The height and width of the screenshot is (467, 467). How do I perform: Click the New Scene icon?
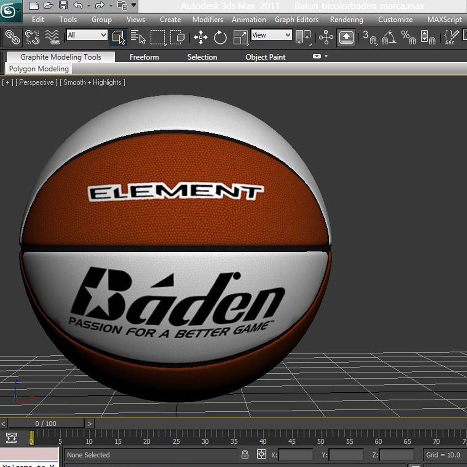(x=34, y=5)
